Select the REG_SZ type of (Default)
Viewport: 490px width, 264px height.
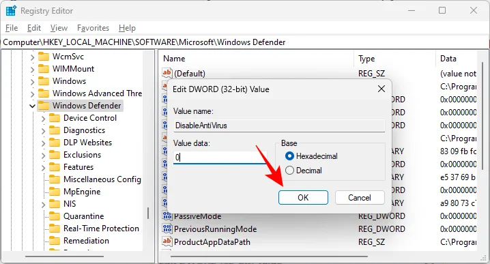click(x=371, y=74)
